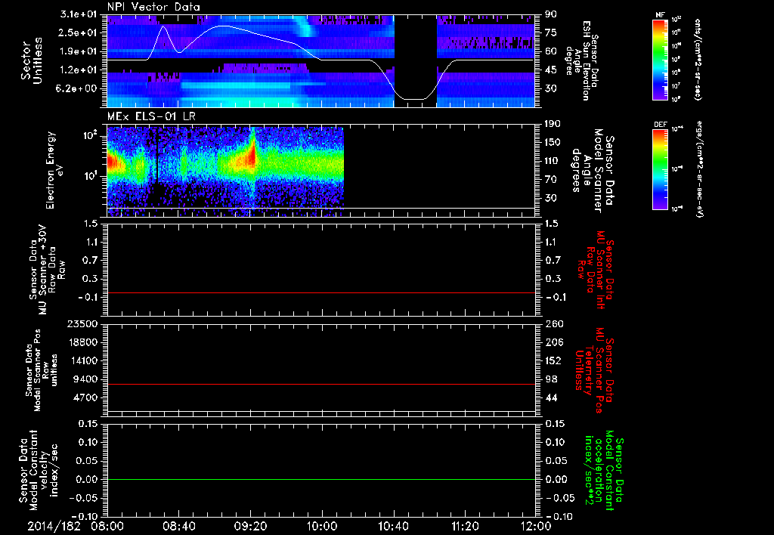Select the NF color scale bar
This screenshot has height=535, width=774.
(661, 59)
